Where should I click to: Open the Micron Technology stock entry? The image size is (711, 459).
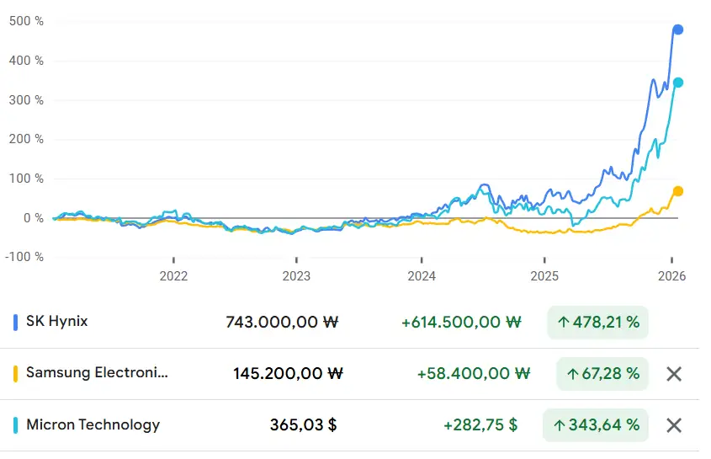point(93,424)
